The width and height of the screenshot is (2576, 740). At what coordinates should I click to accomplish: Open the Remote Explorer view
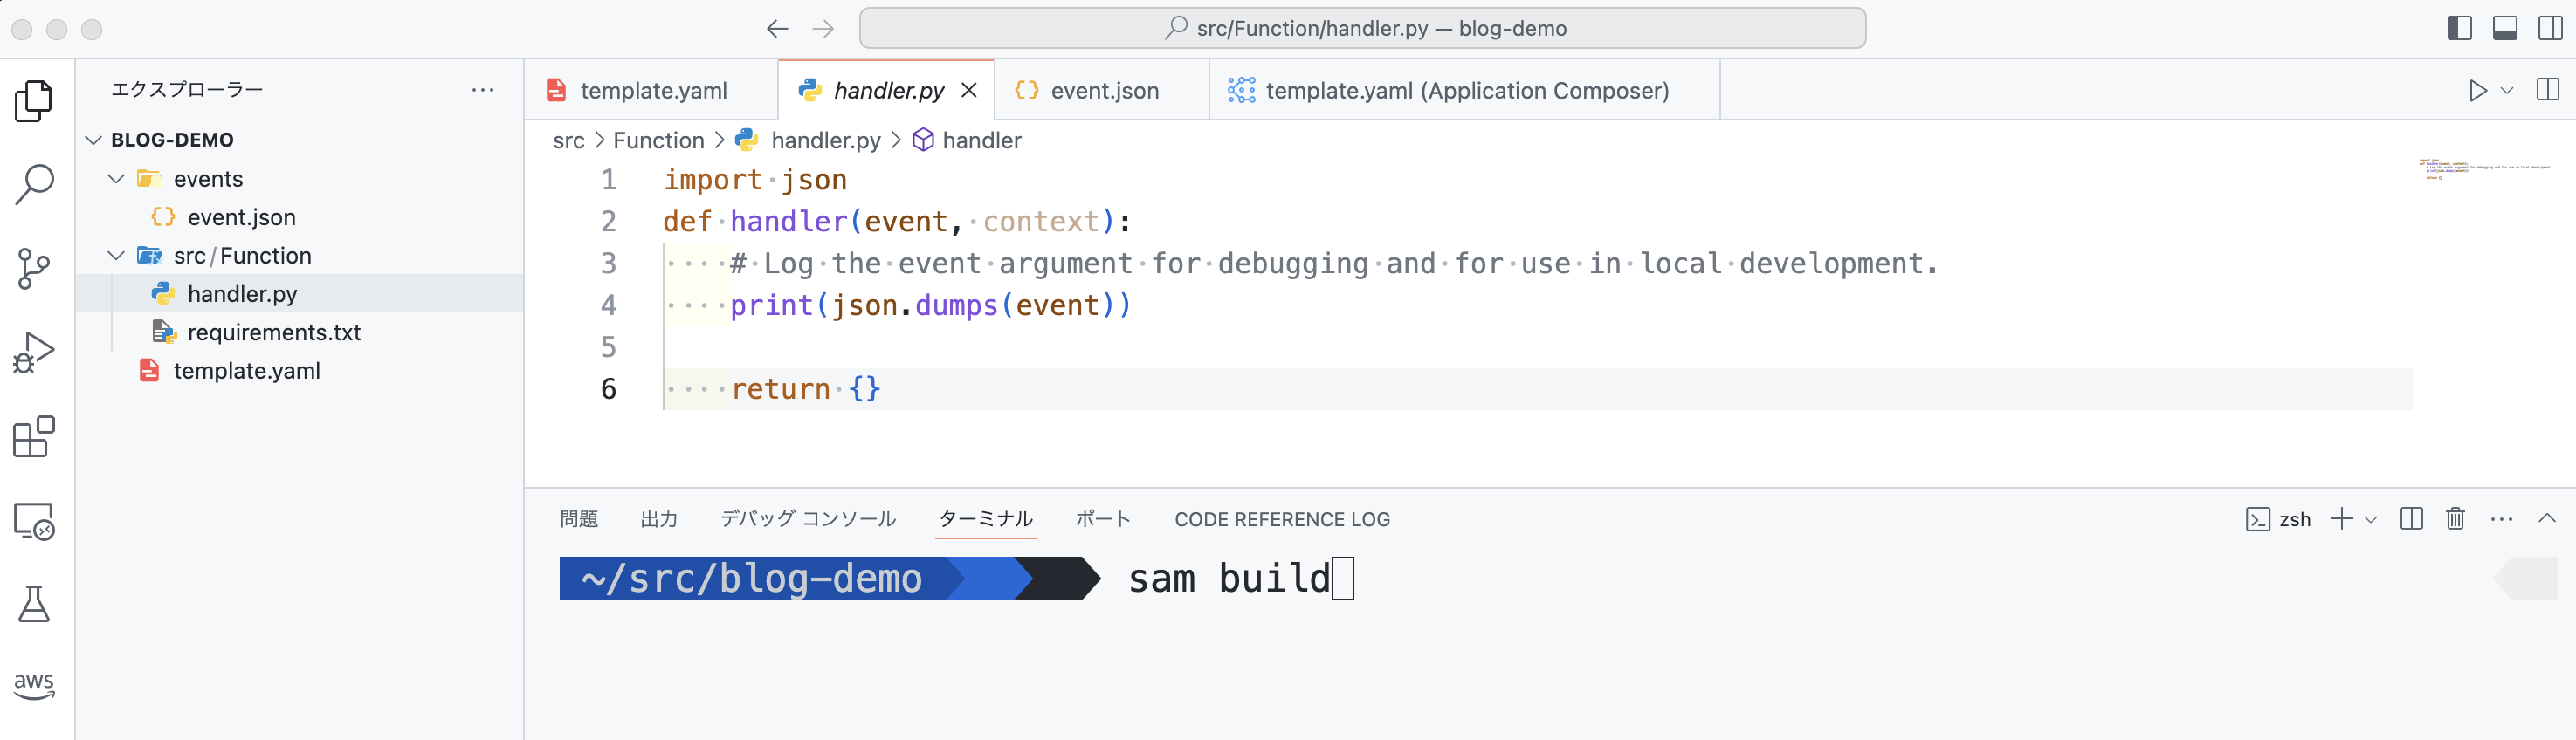34,521
